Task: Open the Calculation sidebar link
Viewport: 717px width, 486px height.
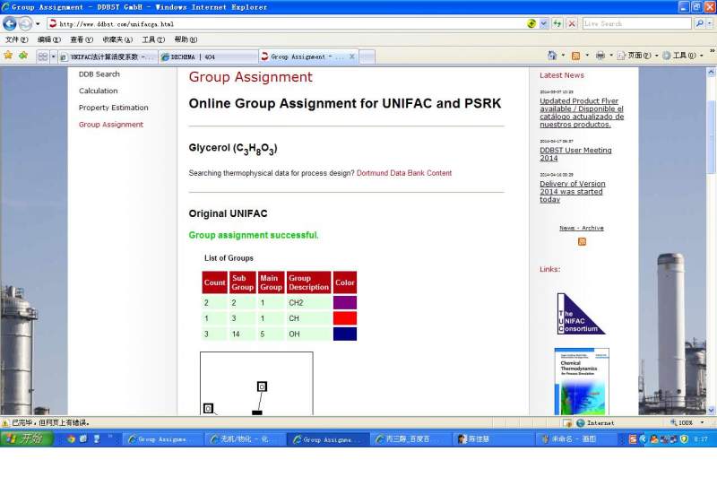Action: point(99,91)
